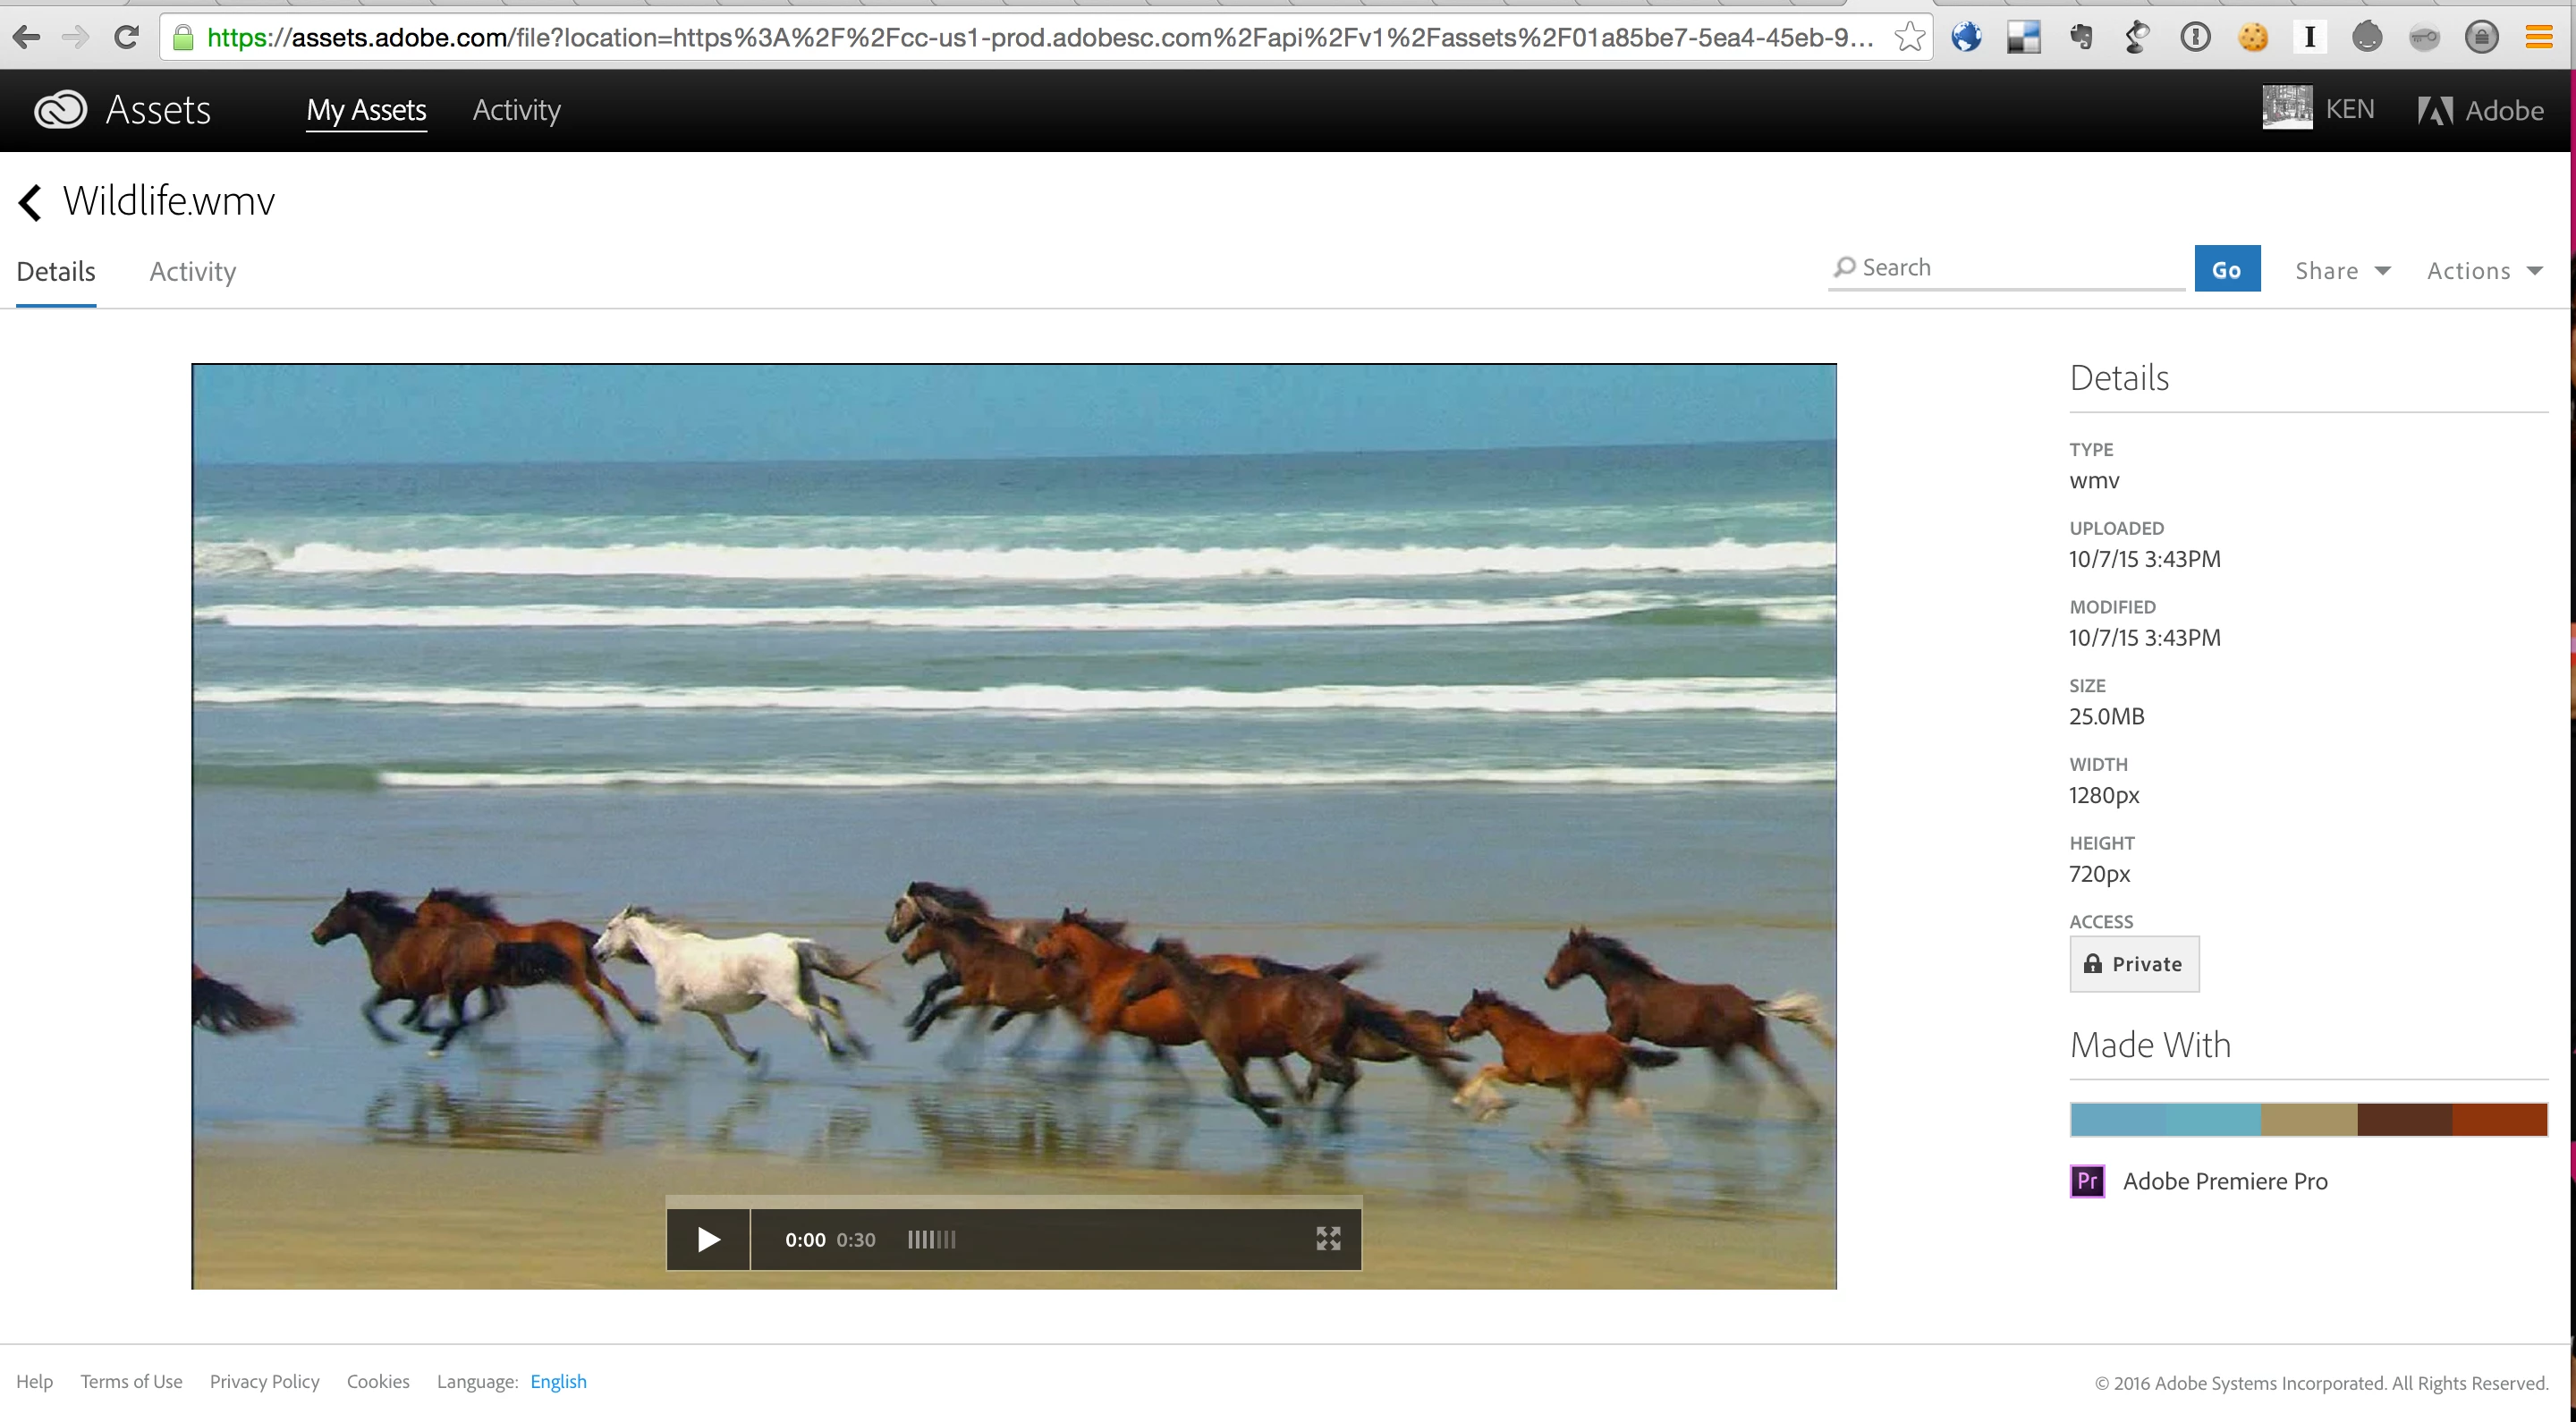Open the Privacy Policy link
Screen dimensions: 2576x1422
pos(264,1381)
